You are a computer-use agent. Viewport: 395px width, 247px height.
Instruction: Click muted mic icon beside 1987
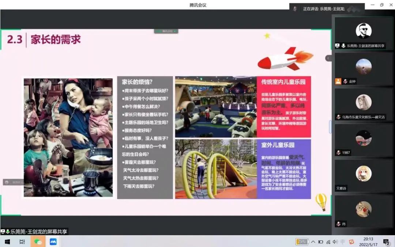[x=339, y=153]
